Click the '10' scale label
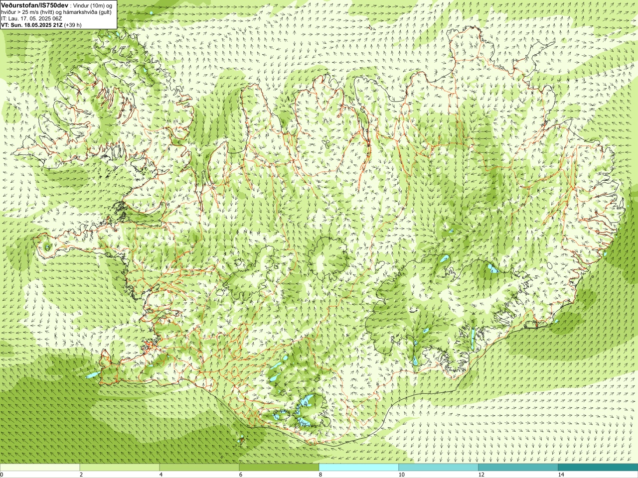Image resolution: width=638 pixels, height=478 pixels. 401,475
